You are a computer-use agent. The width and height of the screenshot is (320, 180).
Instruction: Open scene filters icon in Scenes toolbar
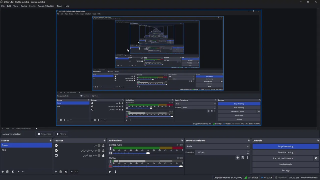13,172
